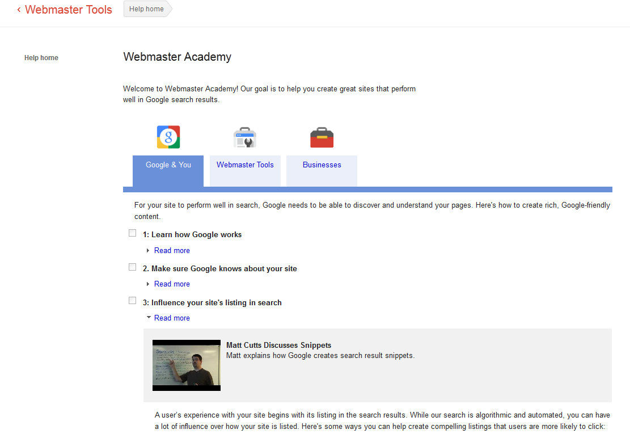Click the red Businesses toolbox icon

[322, 137]
